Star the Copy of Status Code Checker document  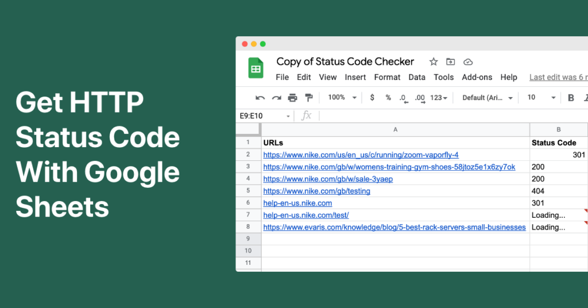coord(434,62)
